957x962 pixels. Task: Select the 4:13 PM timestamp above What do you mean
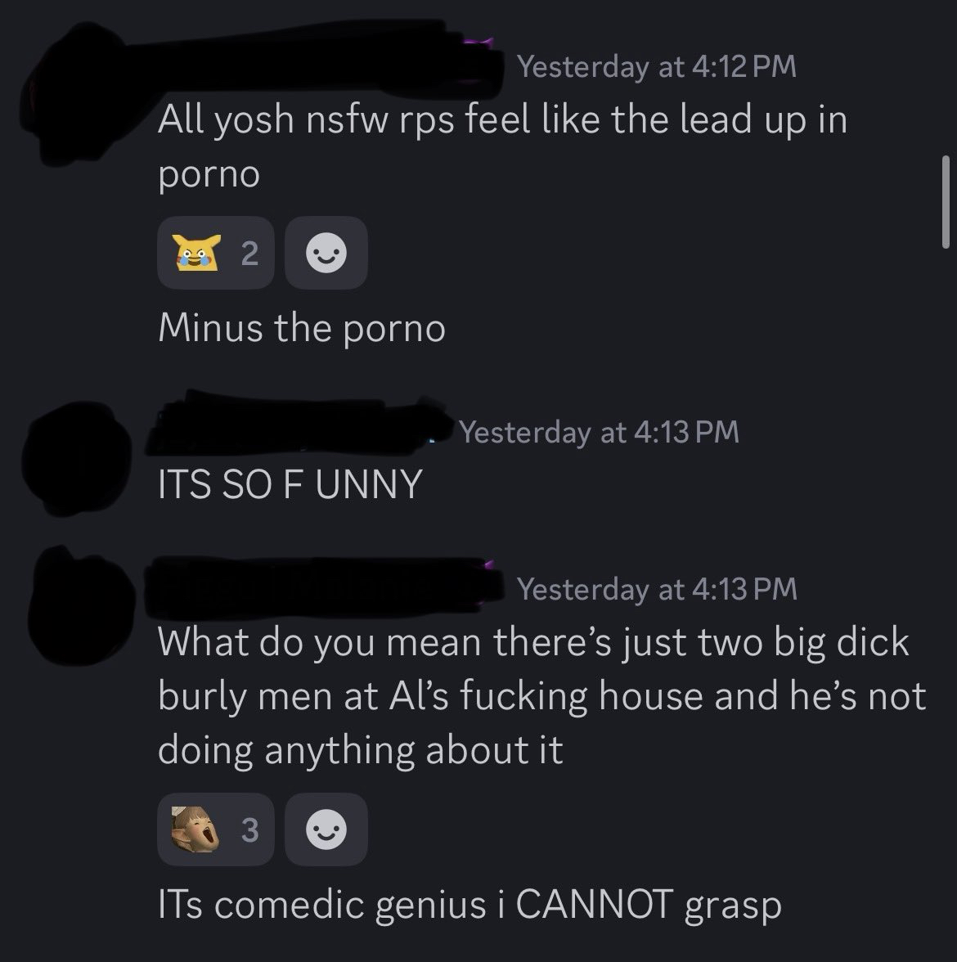tap(657, 589)
